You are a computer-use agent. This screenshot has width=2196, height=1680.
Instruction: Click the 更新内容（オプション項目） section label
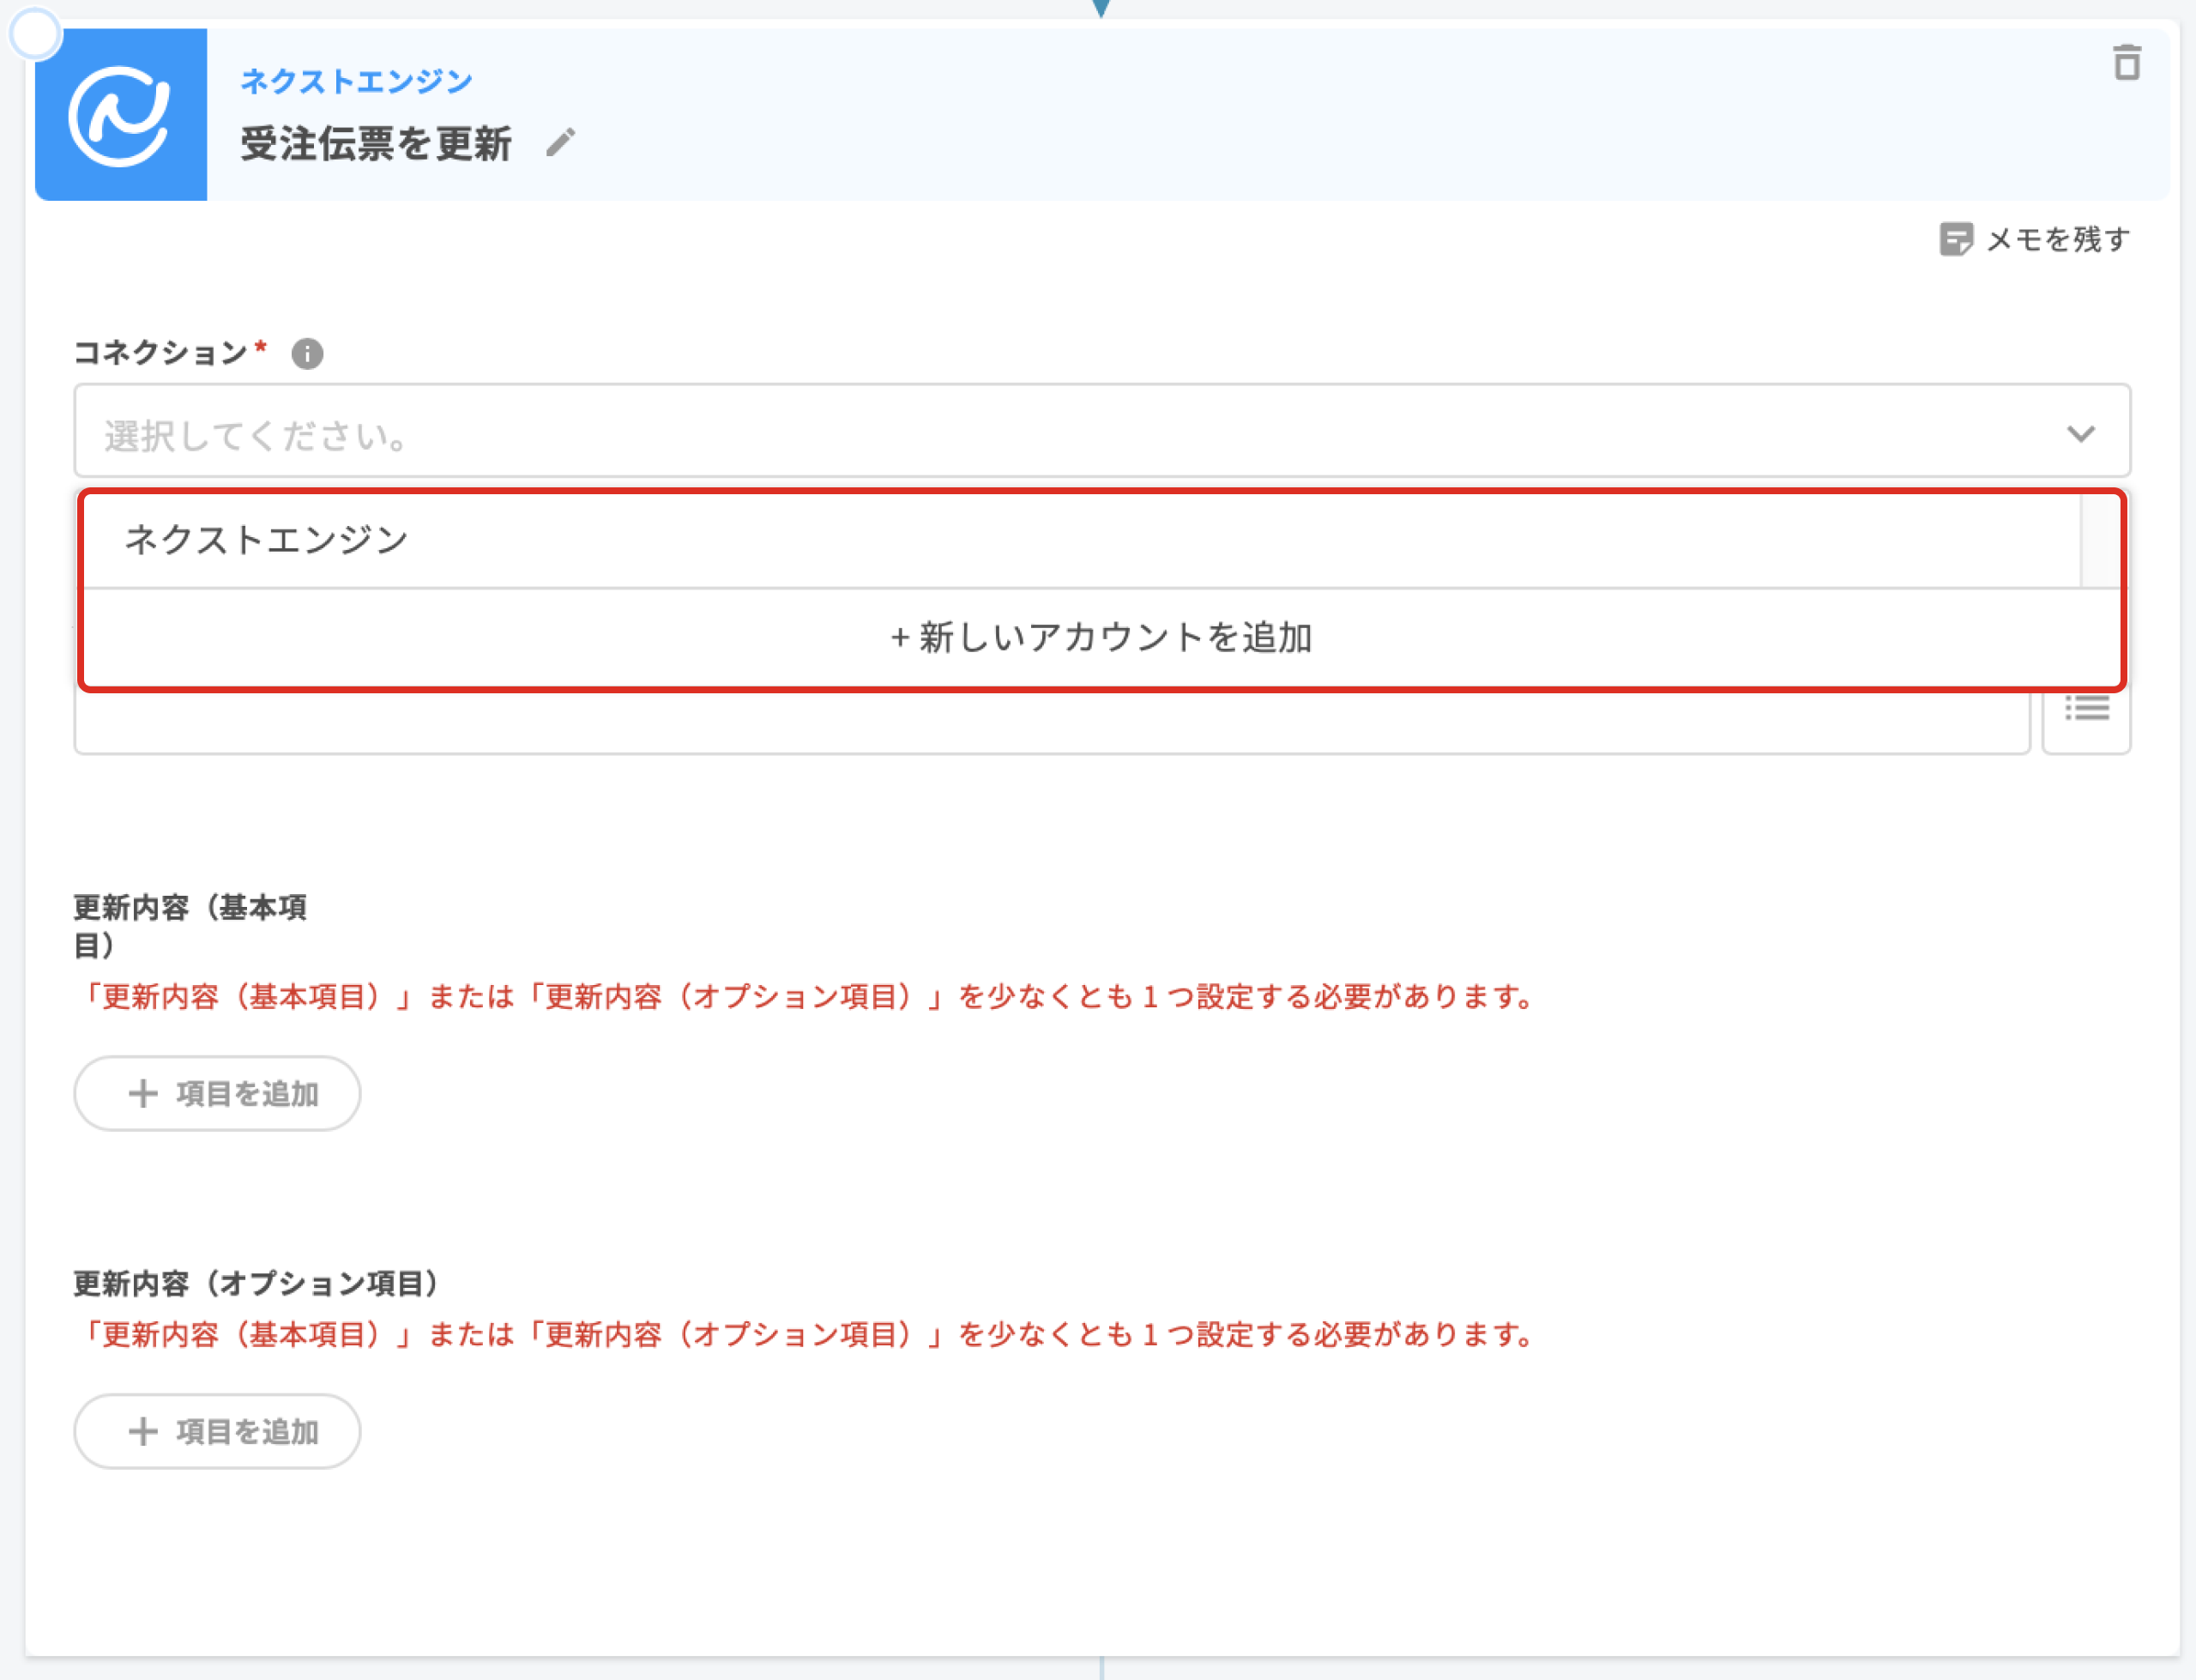(256, 1284)
